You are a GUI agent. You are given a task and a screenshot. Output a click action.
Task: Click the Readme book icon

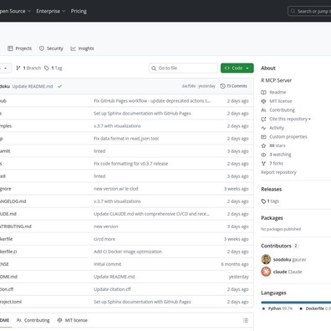pyautogui.click(x=263, y=92)
